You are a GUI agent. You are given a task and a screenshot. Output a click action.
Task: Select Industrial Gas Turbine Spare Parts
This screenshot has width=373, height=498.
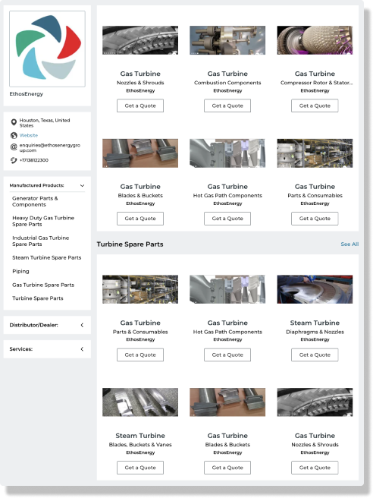pyautogui.click(x=41, y=241)
